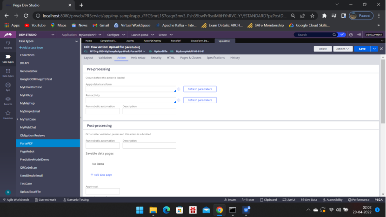This screenshot has height=217, width=386.
Task: Open App explorer sidebar icon
Action: click(8, 86)
